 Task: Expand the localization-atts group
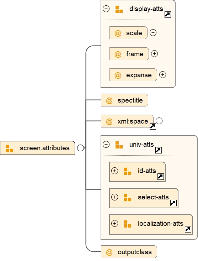[114, 223]
